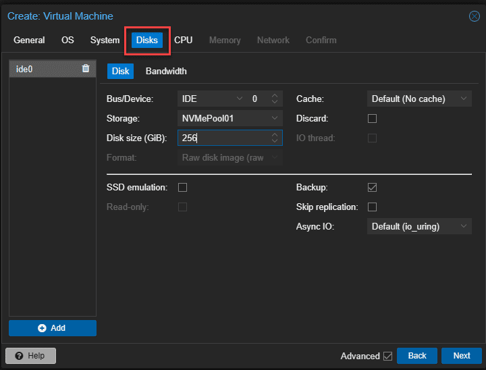This screenshot has height=370, width=486.
Task: Open the Bandwidth sub-tab
Action: pos(166,72)
